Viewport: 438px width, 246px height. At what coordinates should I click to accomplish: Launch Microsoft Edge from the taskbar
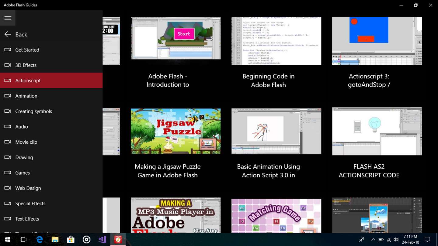coord(40,240)
